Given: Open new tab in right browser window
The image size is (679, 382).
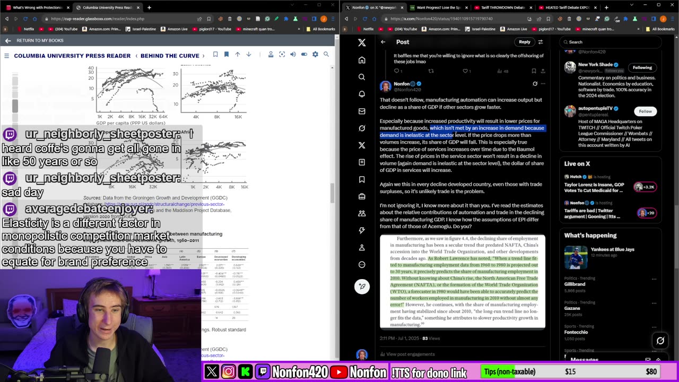Looking at the screenshot, I should 606,7.
